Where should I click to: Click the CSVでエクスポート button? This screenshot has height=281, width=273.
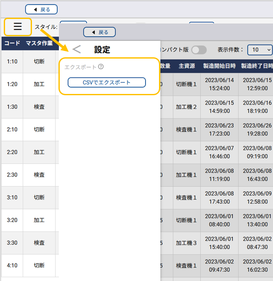click(x=107, y=82)
